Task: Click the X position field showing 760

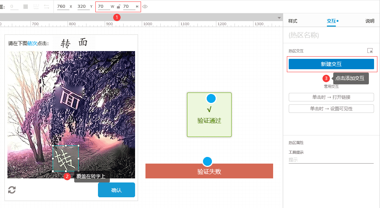Action: click(x=63, y=7)
